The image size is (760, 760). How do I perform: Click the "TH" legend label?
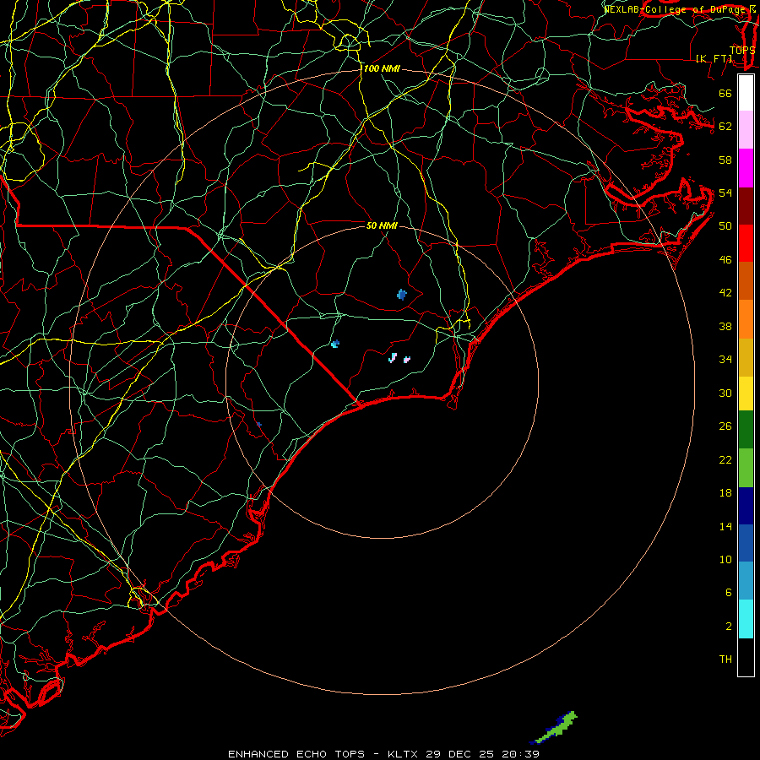(725, 660)
